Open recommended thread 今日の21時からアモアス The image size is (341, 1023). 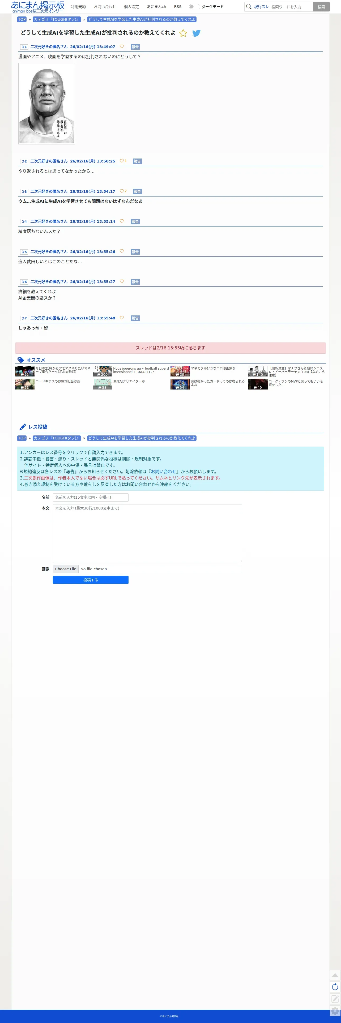(53, 371)
